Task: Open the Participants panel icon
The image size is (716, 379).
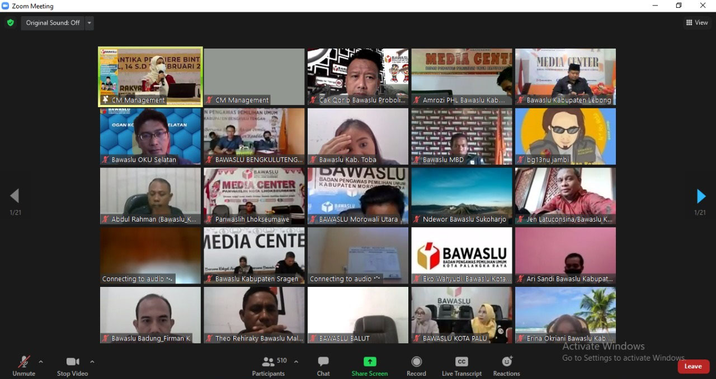Action: coord(268,362)
